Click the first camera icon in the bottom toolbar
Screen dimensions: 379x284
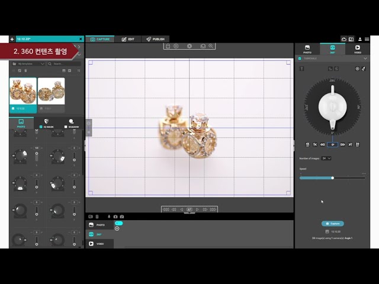pyautogui.click(x=115, y=217)
